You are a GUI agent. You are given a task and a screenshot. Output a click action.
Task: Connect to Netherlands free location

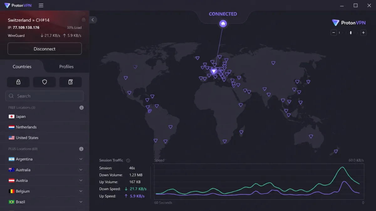coord(44,127)
